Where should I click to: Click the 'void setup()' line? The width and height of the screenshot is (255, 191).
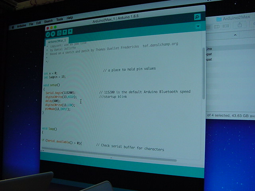coord(51,85)
